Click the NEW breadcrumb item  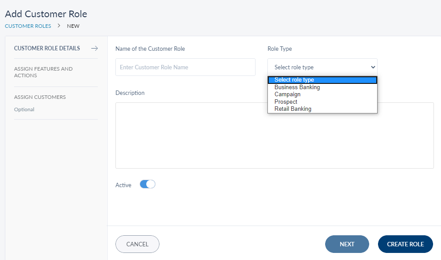click(73, 26)
